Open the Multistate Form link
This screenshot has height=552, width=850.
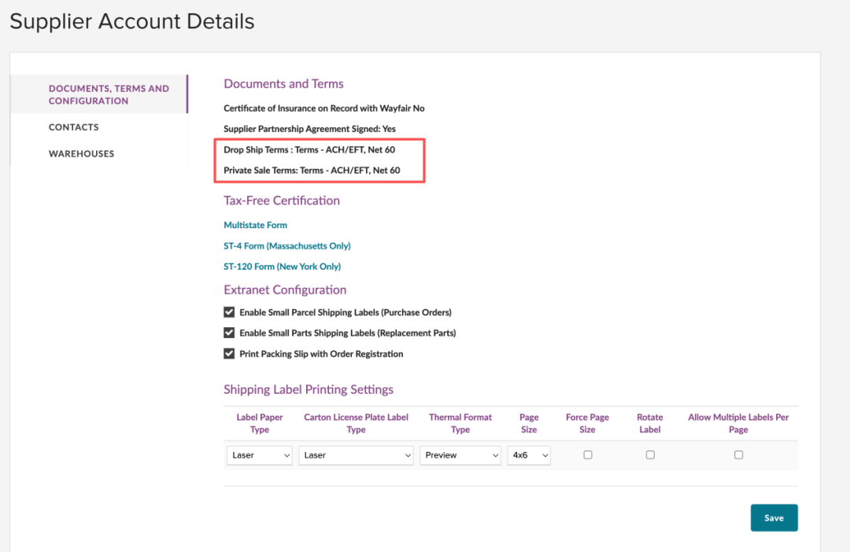(x=255, y=225)
